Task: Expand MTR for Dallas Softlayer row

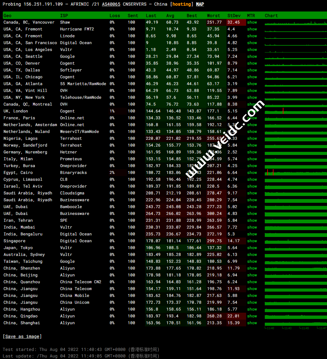Action: (252, 70)
